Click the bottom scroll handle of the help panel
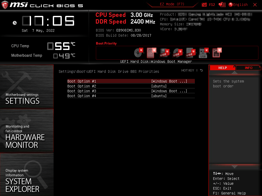This screenshot has width=262, height=196. [x=234, y=167]
